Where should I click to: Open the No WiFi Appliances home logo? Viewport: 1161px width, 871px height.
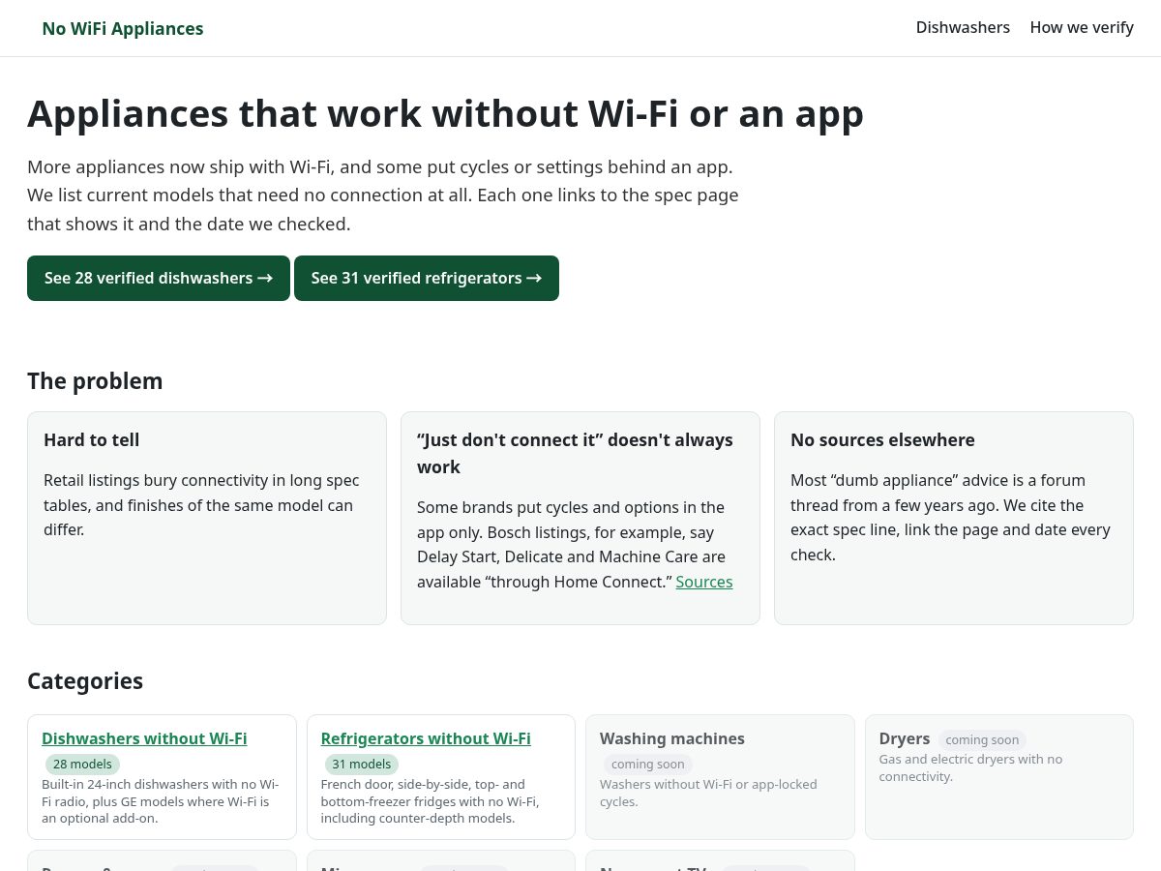click(123, 28)
